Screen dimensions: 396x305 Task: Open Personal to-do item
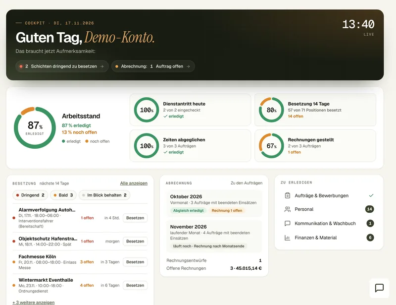(x=329, y=209)
